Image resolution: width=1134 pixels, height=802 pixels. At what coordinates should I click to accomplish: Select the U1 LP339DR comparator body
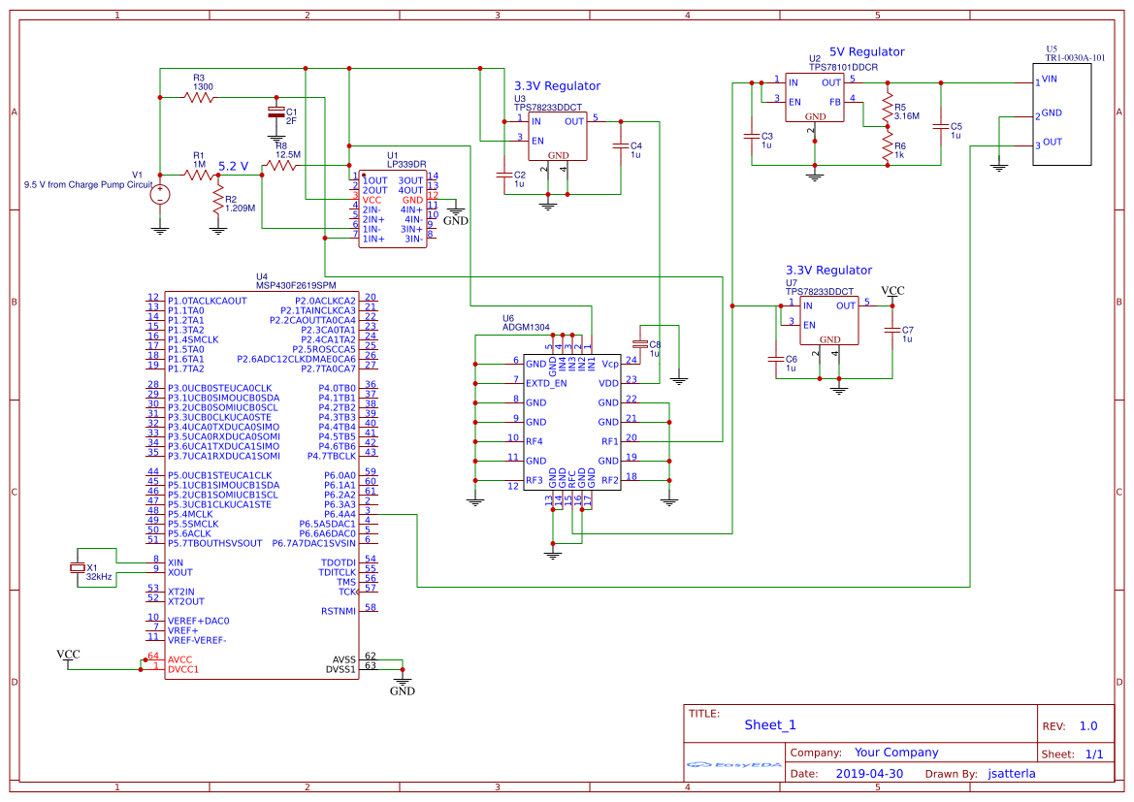pyautogui.click(x=392, y=209)
